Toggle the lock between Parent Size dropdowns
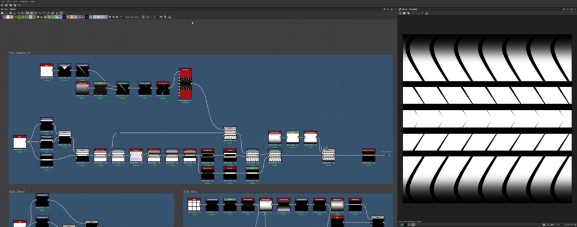Viewport: 577px width, 227px height. pyautogui.click(x=143, y=17)
